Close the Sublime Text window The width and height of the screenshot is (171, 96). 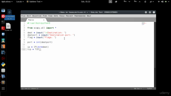[154, 12]
